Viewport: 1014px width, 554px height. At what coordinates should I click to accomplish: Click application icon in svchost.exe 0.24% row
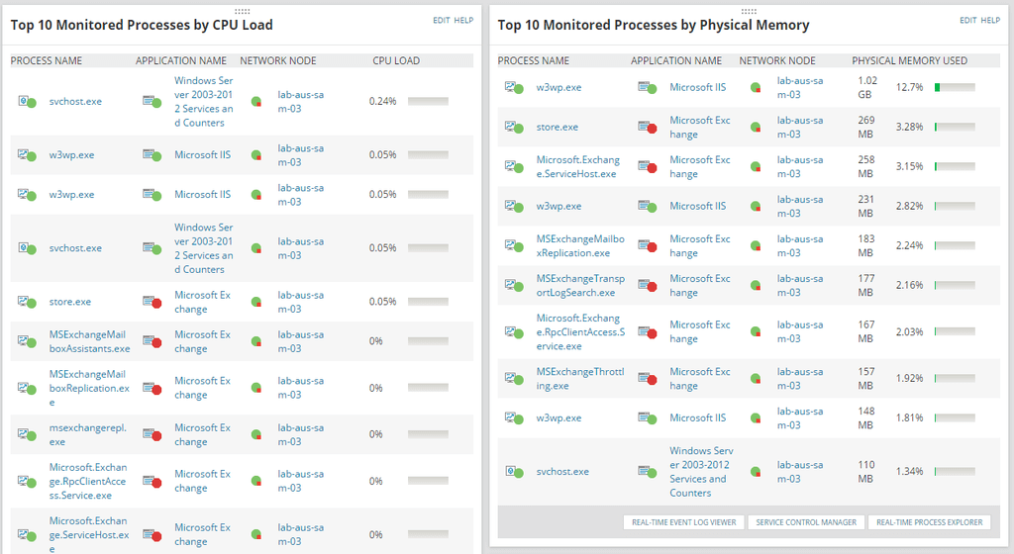pyautogui.click(x=152, y=101)
